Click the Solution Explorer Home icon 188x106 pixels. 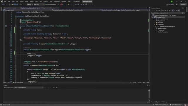[x=157, y=11]
